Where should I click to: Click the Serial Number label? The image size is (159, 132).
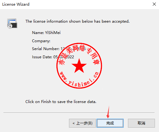[46, 49]
